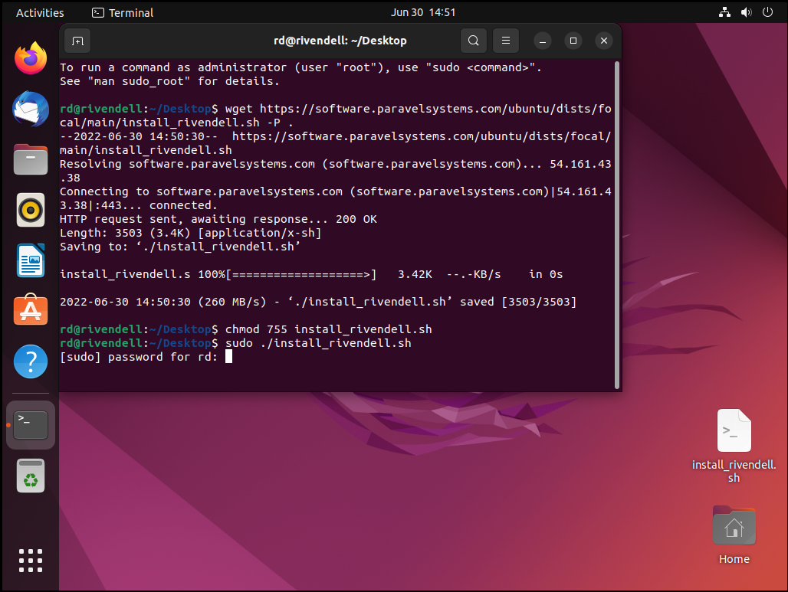Viewport: 788px width, 592px height.
Task: Open the terminal hamburger menu
Action: point(504,41)
